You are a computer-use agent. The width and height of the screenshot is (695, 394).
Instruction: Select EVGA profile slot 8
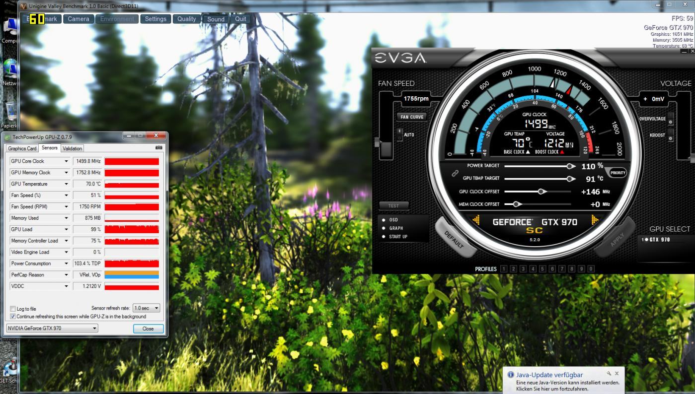[x=571, y=269]
